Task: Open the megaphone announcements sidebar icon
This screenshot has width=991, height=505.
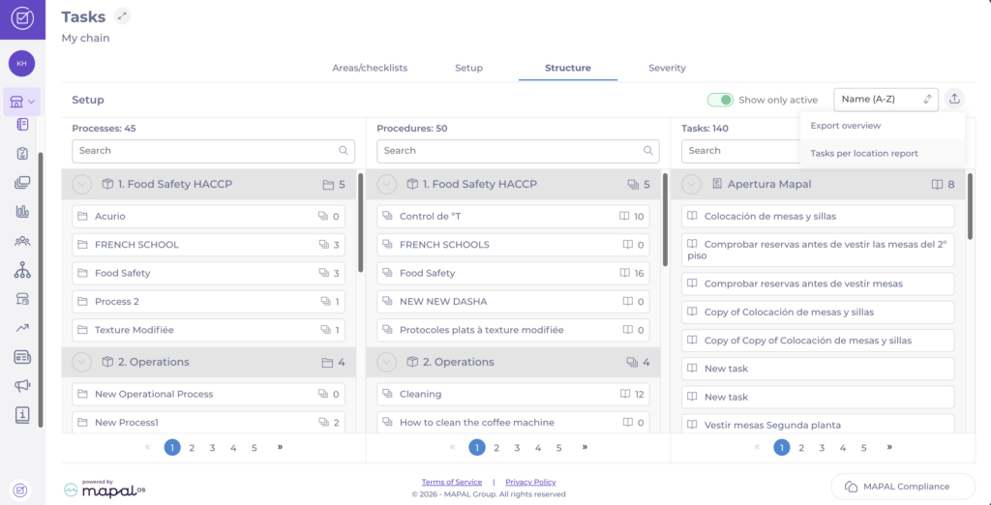Action: (x=22, y=386)
